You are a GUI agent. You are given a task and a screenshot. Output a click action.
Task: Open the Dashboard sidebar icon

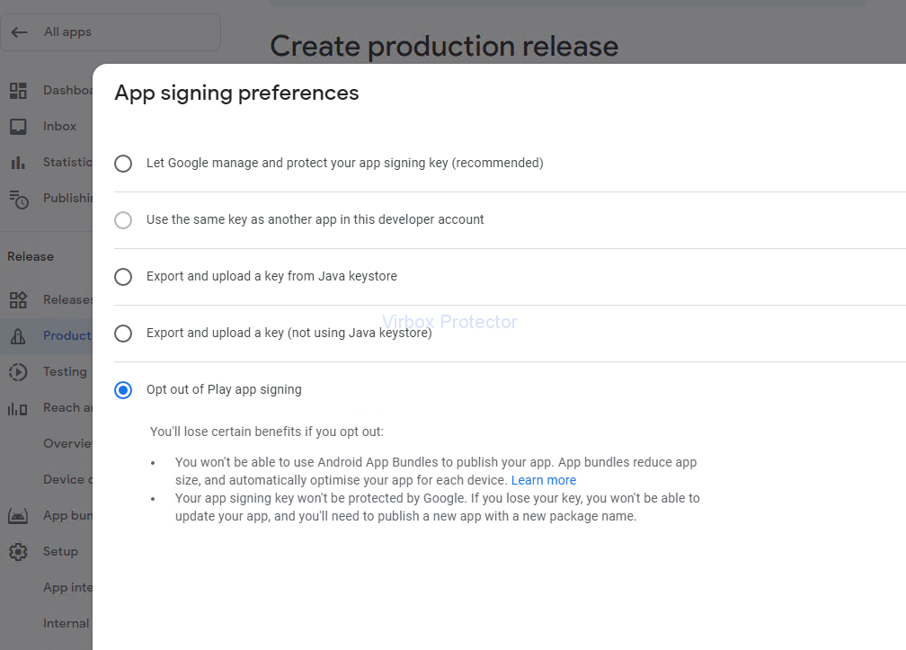pos(18,91)
